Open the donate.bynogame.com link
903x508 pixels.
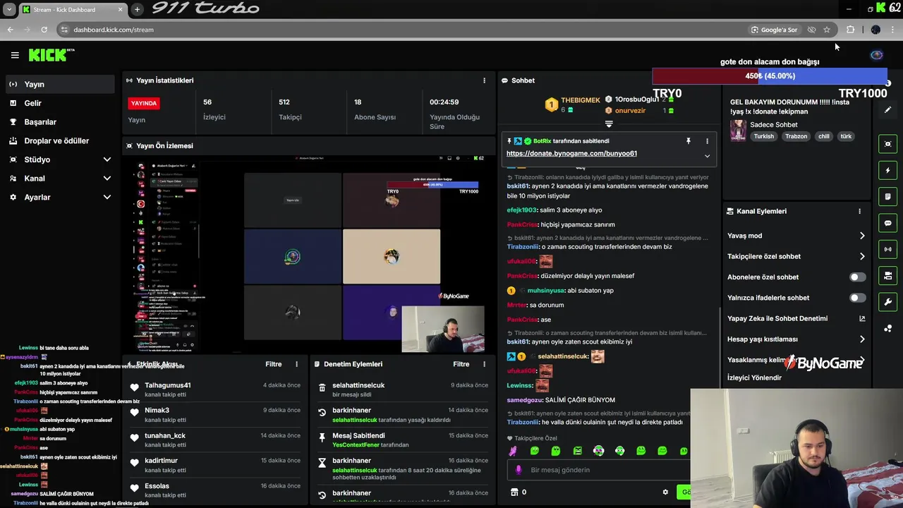[571, 153]
